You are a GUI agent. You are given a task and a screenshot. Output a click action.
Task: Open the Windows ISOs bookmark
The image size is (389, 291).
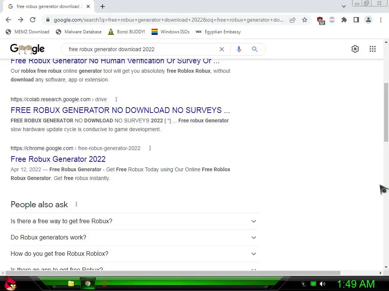click(x=171, y=32)
